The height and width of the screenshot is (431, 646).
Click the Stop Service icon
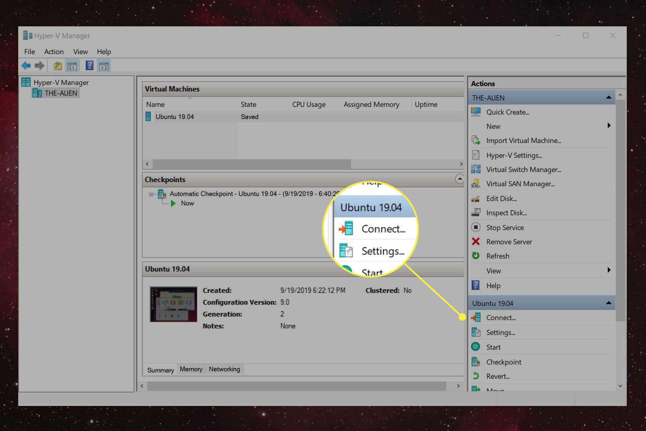pyautogui.click(x=476, y=227)
